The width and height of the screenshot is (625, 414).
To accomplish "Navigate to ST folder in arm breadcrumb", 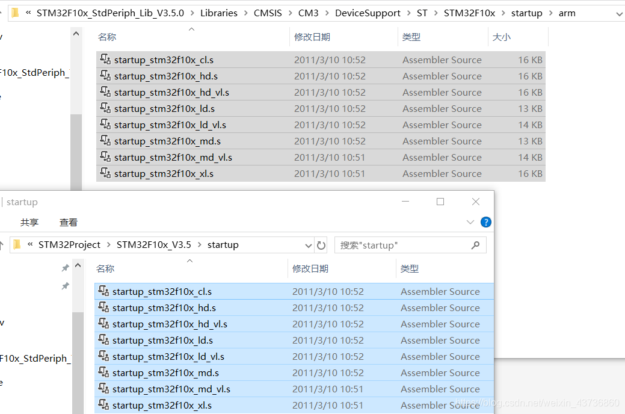I will pyautogui.click(x=422, y=13).
